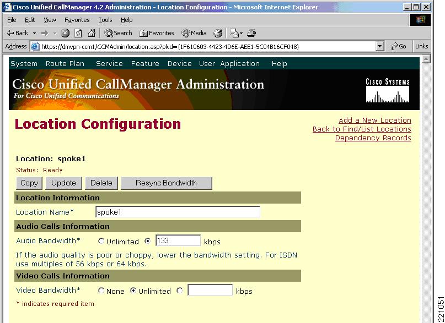Click the Windows logo throbber icon
This screenshot has height=323, width=445.
click(420, 20)
